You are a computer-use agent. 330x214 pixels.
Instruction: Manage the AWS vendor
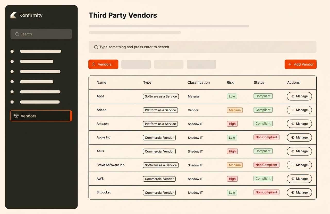[299, 179]
